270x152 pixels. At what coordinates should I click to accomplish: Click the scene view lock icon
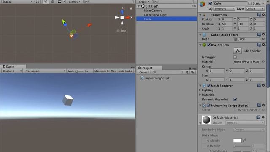(x=131, y=8)
